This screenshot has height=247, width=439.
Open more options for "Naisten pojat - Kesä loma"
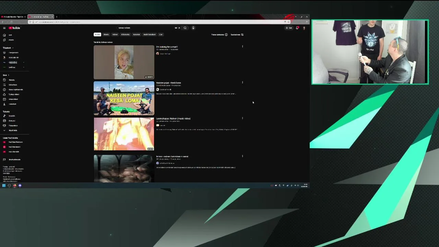(x=242, y=82)
